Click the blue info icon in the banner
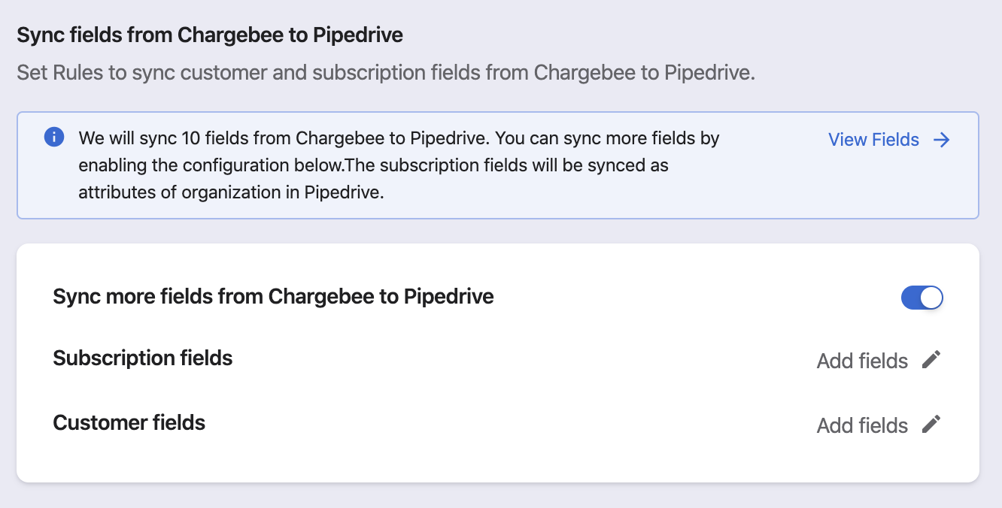This screenshot has height=508, width=1002. pos(54,138)
